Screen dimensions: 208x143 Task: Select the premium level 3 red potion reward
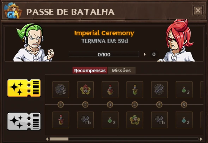pyautogui.click(x=110, y=90)
